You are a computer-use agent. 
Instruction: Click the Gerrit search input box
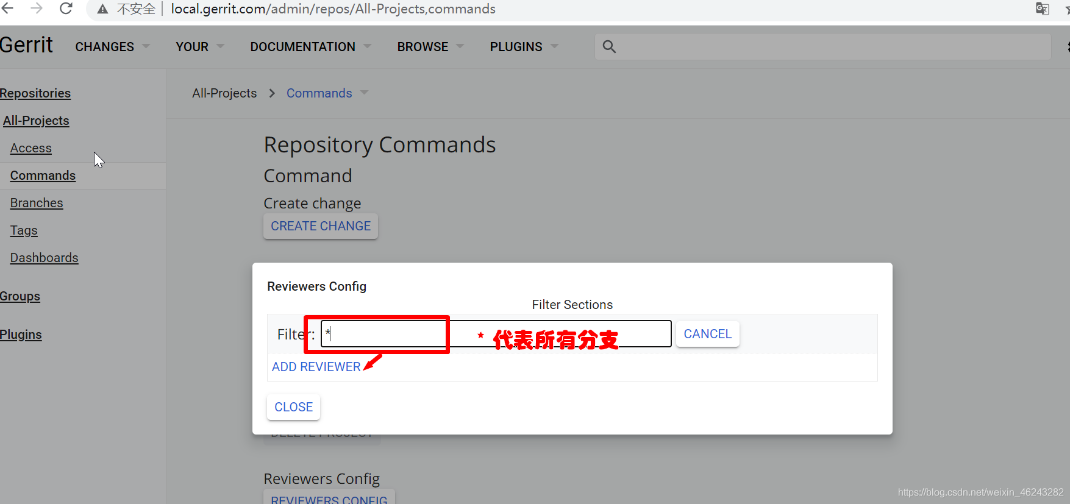(x=823, y=46)
